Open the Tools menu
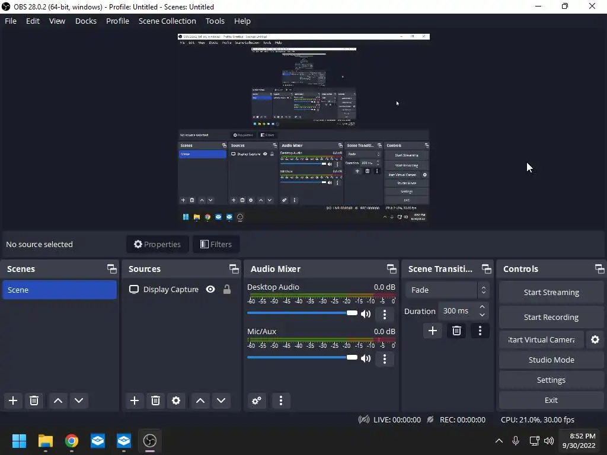The width and height of the screenshot is (607, 455). pos(215,21)
